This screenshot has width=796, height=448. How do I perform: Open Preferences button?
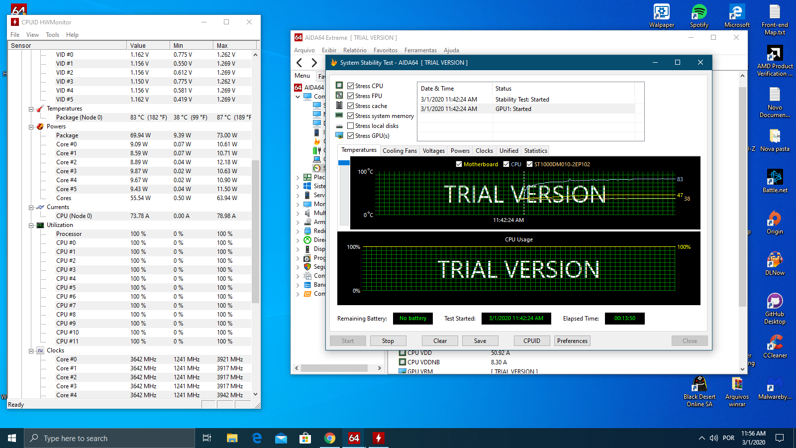(x=572, y=341)
